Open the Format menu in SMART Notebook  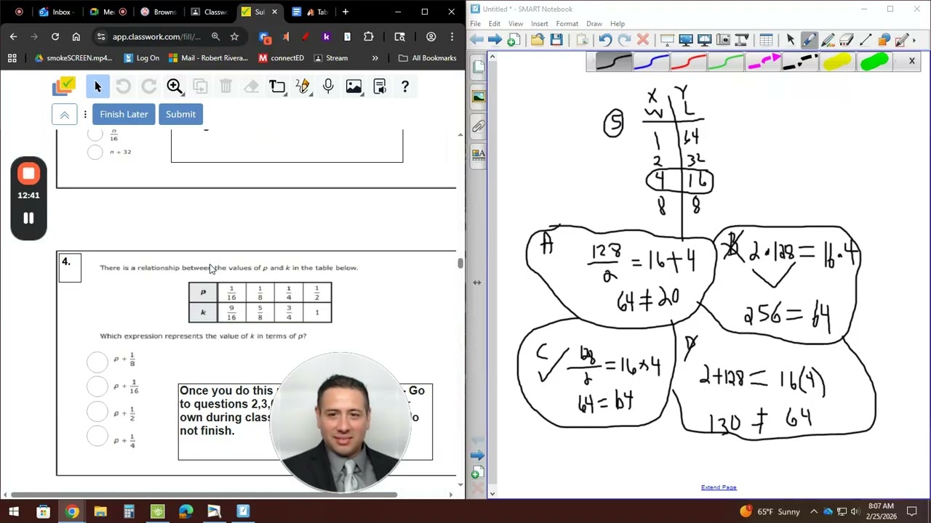pos(567,24)
